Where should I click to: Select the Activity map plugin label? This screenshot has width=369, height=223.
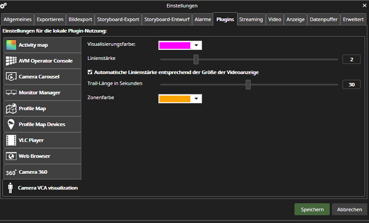click(33, 45)
